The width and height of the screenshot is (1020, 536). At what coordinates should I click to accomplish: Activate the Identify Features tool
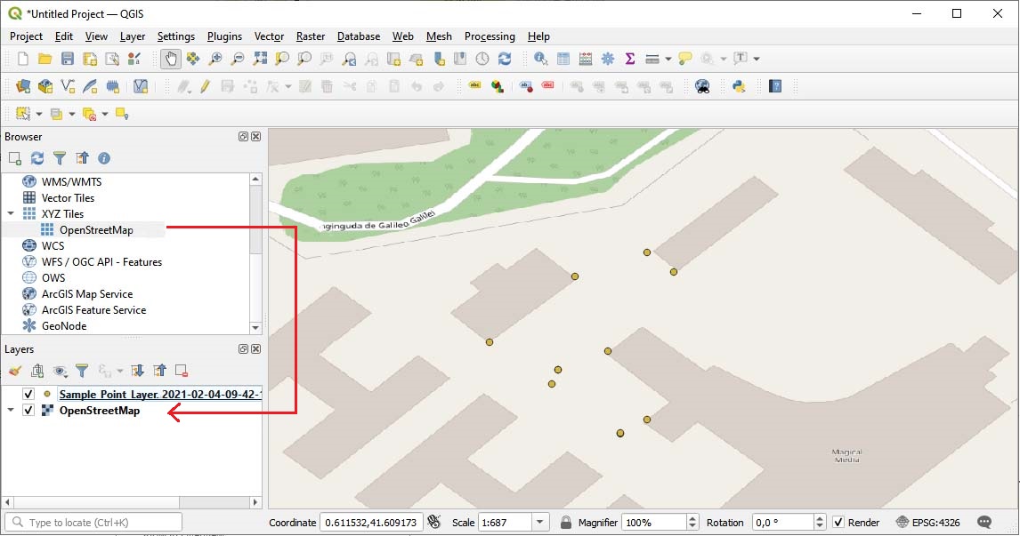[541, 59]
